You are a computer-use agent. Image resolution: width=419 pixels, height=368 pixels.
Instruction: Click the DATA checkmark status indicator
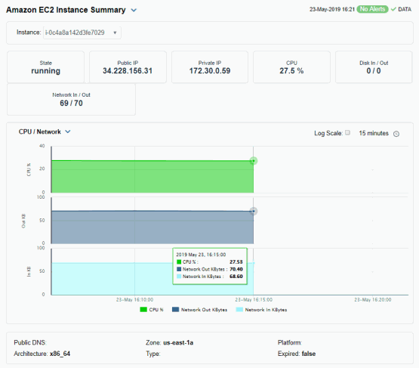coord(401,9)
